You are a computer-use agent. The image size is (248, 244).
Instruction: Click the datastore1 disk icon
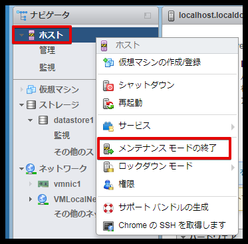pos(43,120)
